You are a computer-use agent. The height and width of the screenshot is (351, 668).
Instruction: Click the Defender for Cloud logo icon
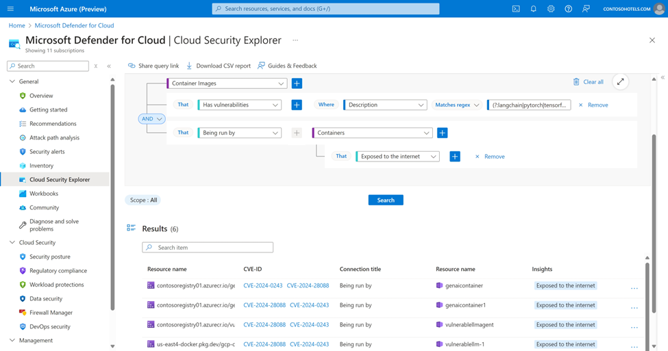pos(14,44)
